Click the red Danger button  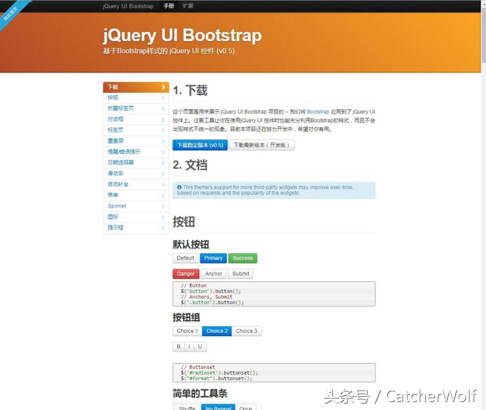pyautogui.click(x=186, y=274)
